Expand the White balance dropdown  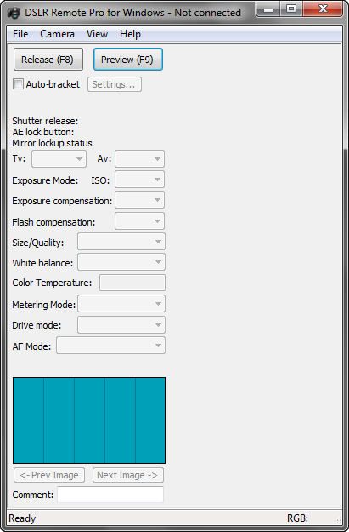(121, 262)
